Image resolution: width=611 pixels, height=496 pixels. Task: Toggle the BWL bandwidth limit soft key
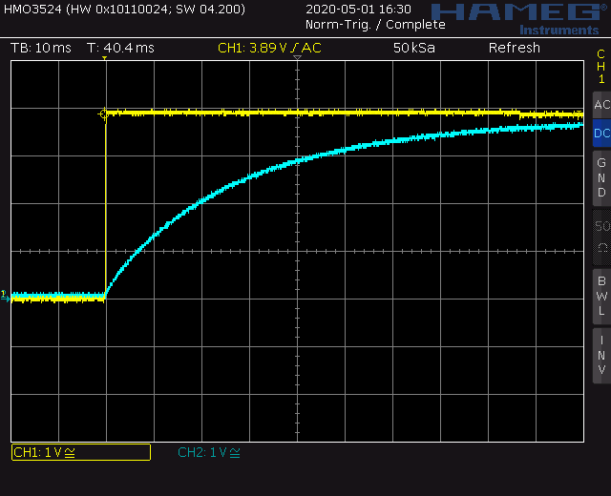click(x=601, y=297)
